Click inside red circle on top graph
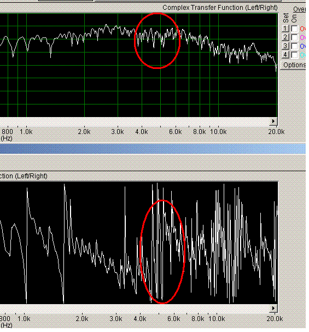 [158, 40]
